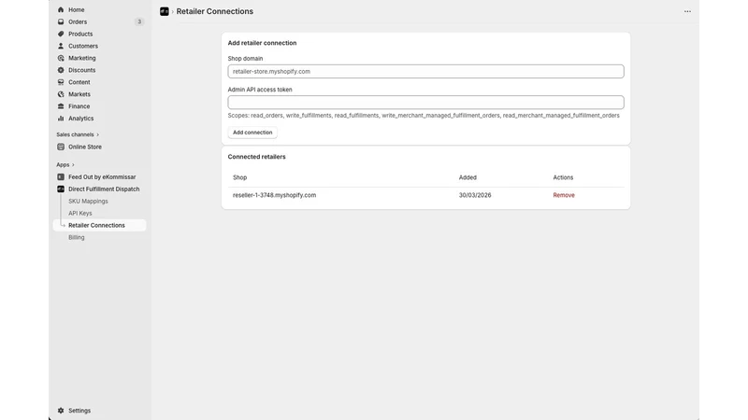Focus the Admin API access token field
This screenshot has width=748, height=420.
[x=425, y=103]
